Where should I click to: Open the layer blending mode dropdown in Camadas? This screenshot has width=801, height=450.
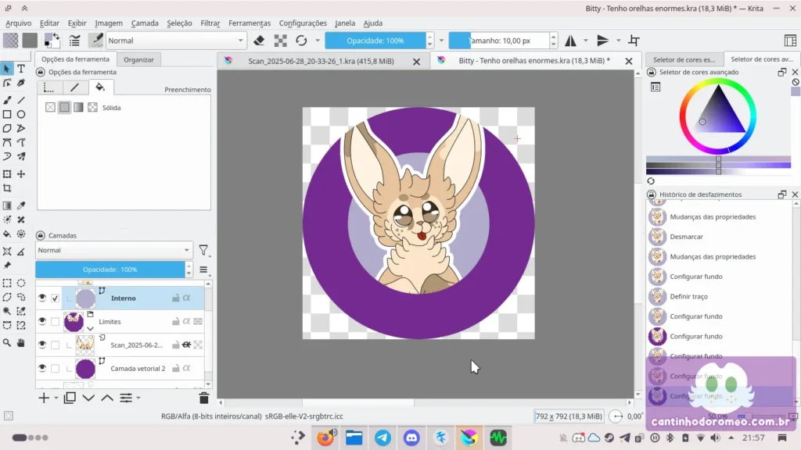(114, 250)
